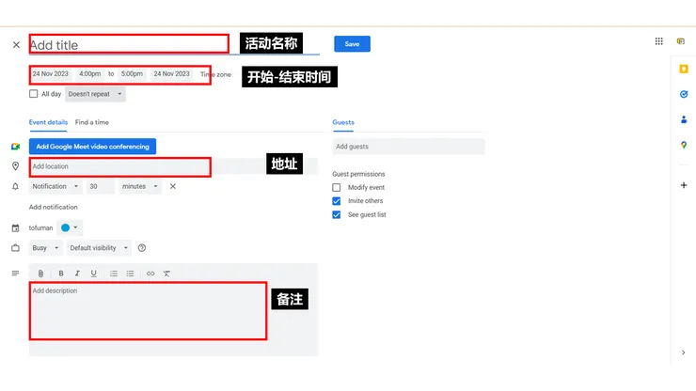The width and height of the screenshot is (696, 391).
Task: Open Google Tasks in the side panel
Action: [684, 94]
